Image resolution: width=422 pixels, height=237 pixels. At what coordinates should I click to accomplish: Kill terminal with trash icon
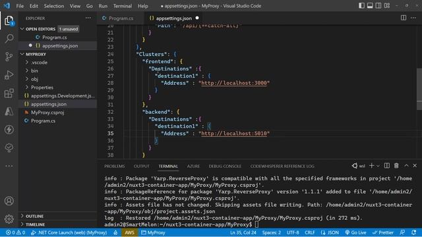pos(396,166)
